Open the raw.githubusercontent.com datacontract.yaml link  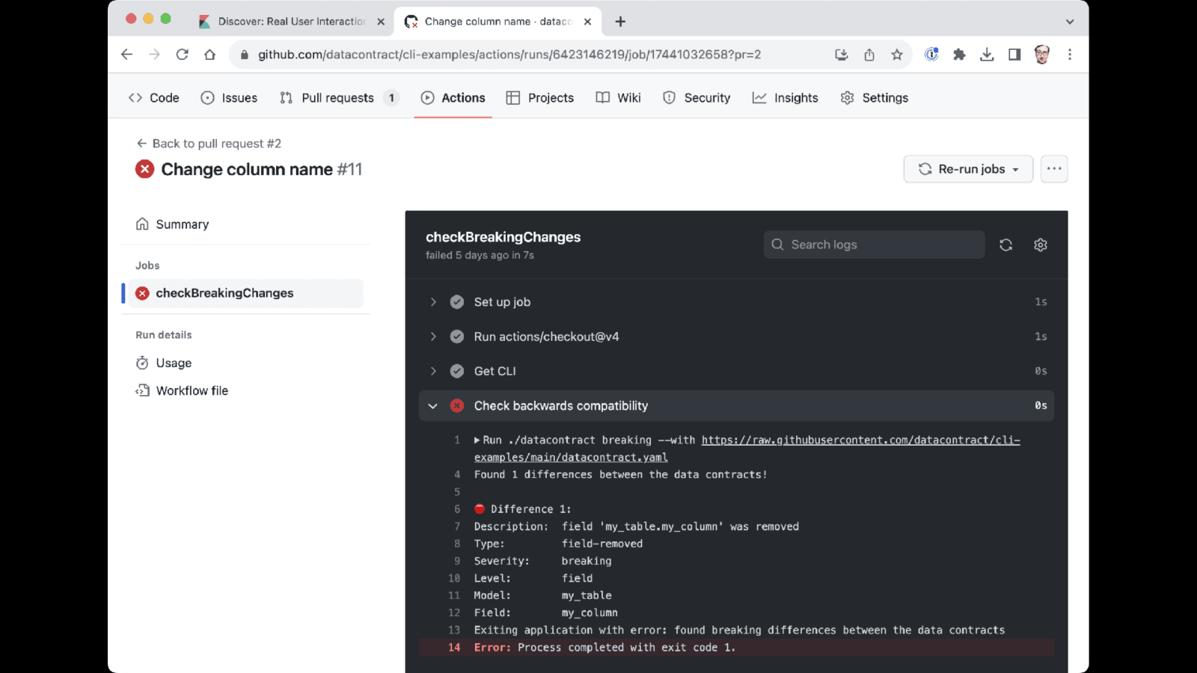tap(748, 449)
